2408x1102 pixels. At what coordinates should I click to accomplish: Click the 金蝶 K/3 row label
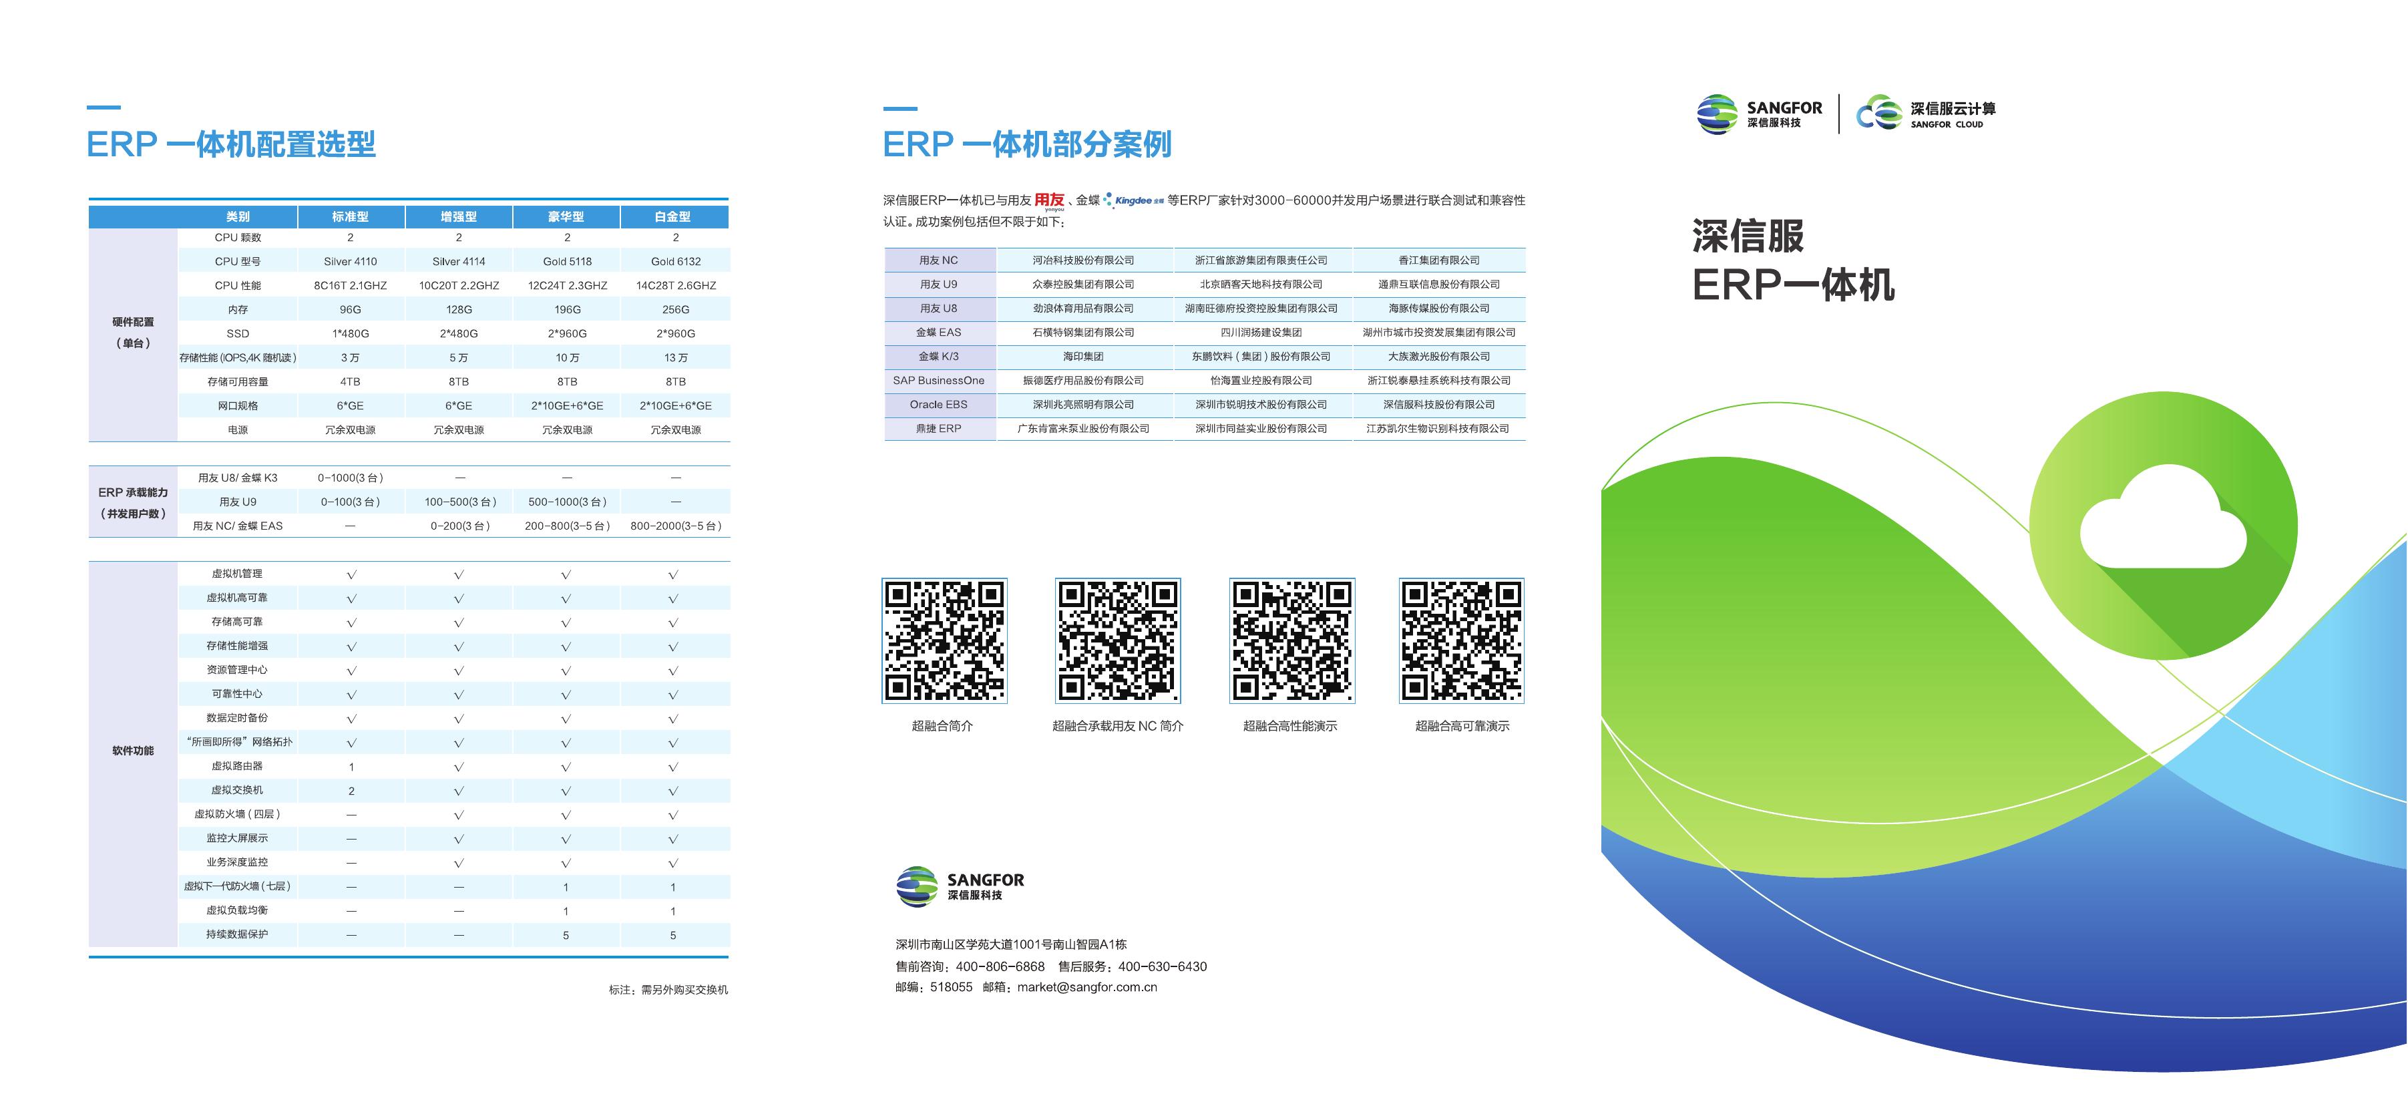(938, 357)
